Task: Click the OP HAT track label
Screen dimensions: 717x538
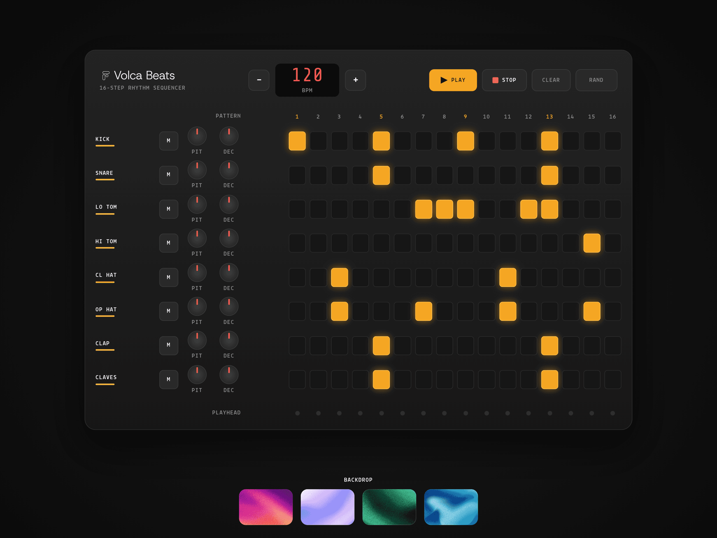Action: pyautogui.click(x=106, y=310)
